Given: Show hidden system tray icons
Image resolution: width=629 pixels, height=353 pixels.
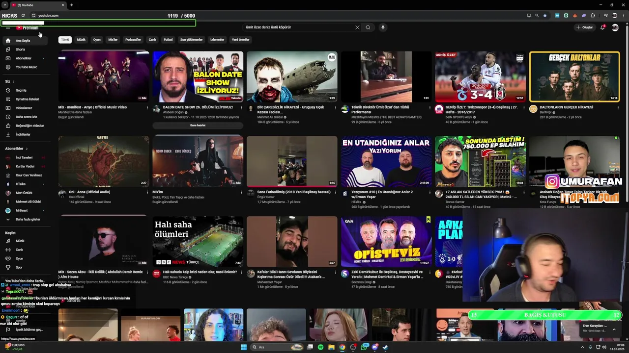Looking at the screenshot, I should 582,347.
